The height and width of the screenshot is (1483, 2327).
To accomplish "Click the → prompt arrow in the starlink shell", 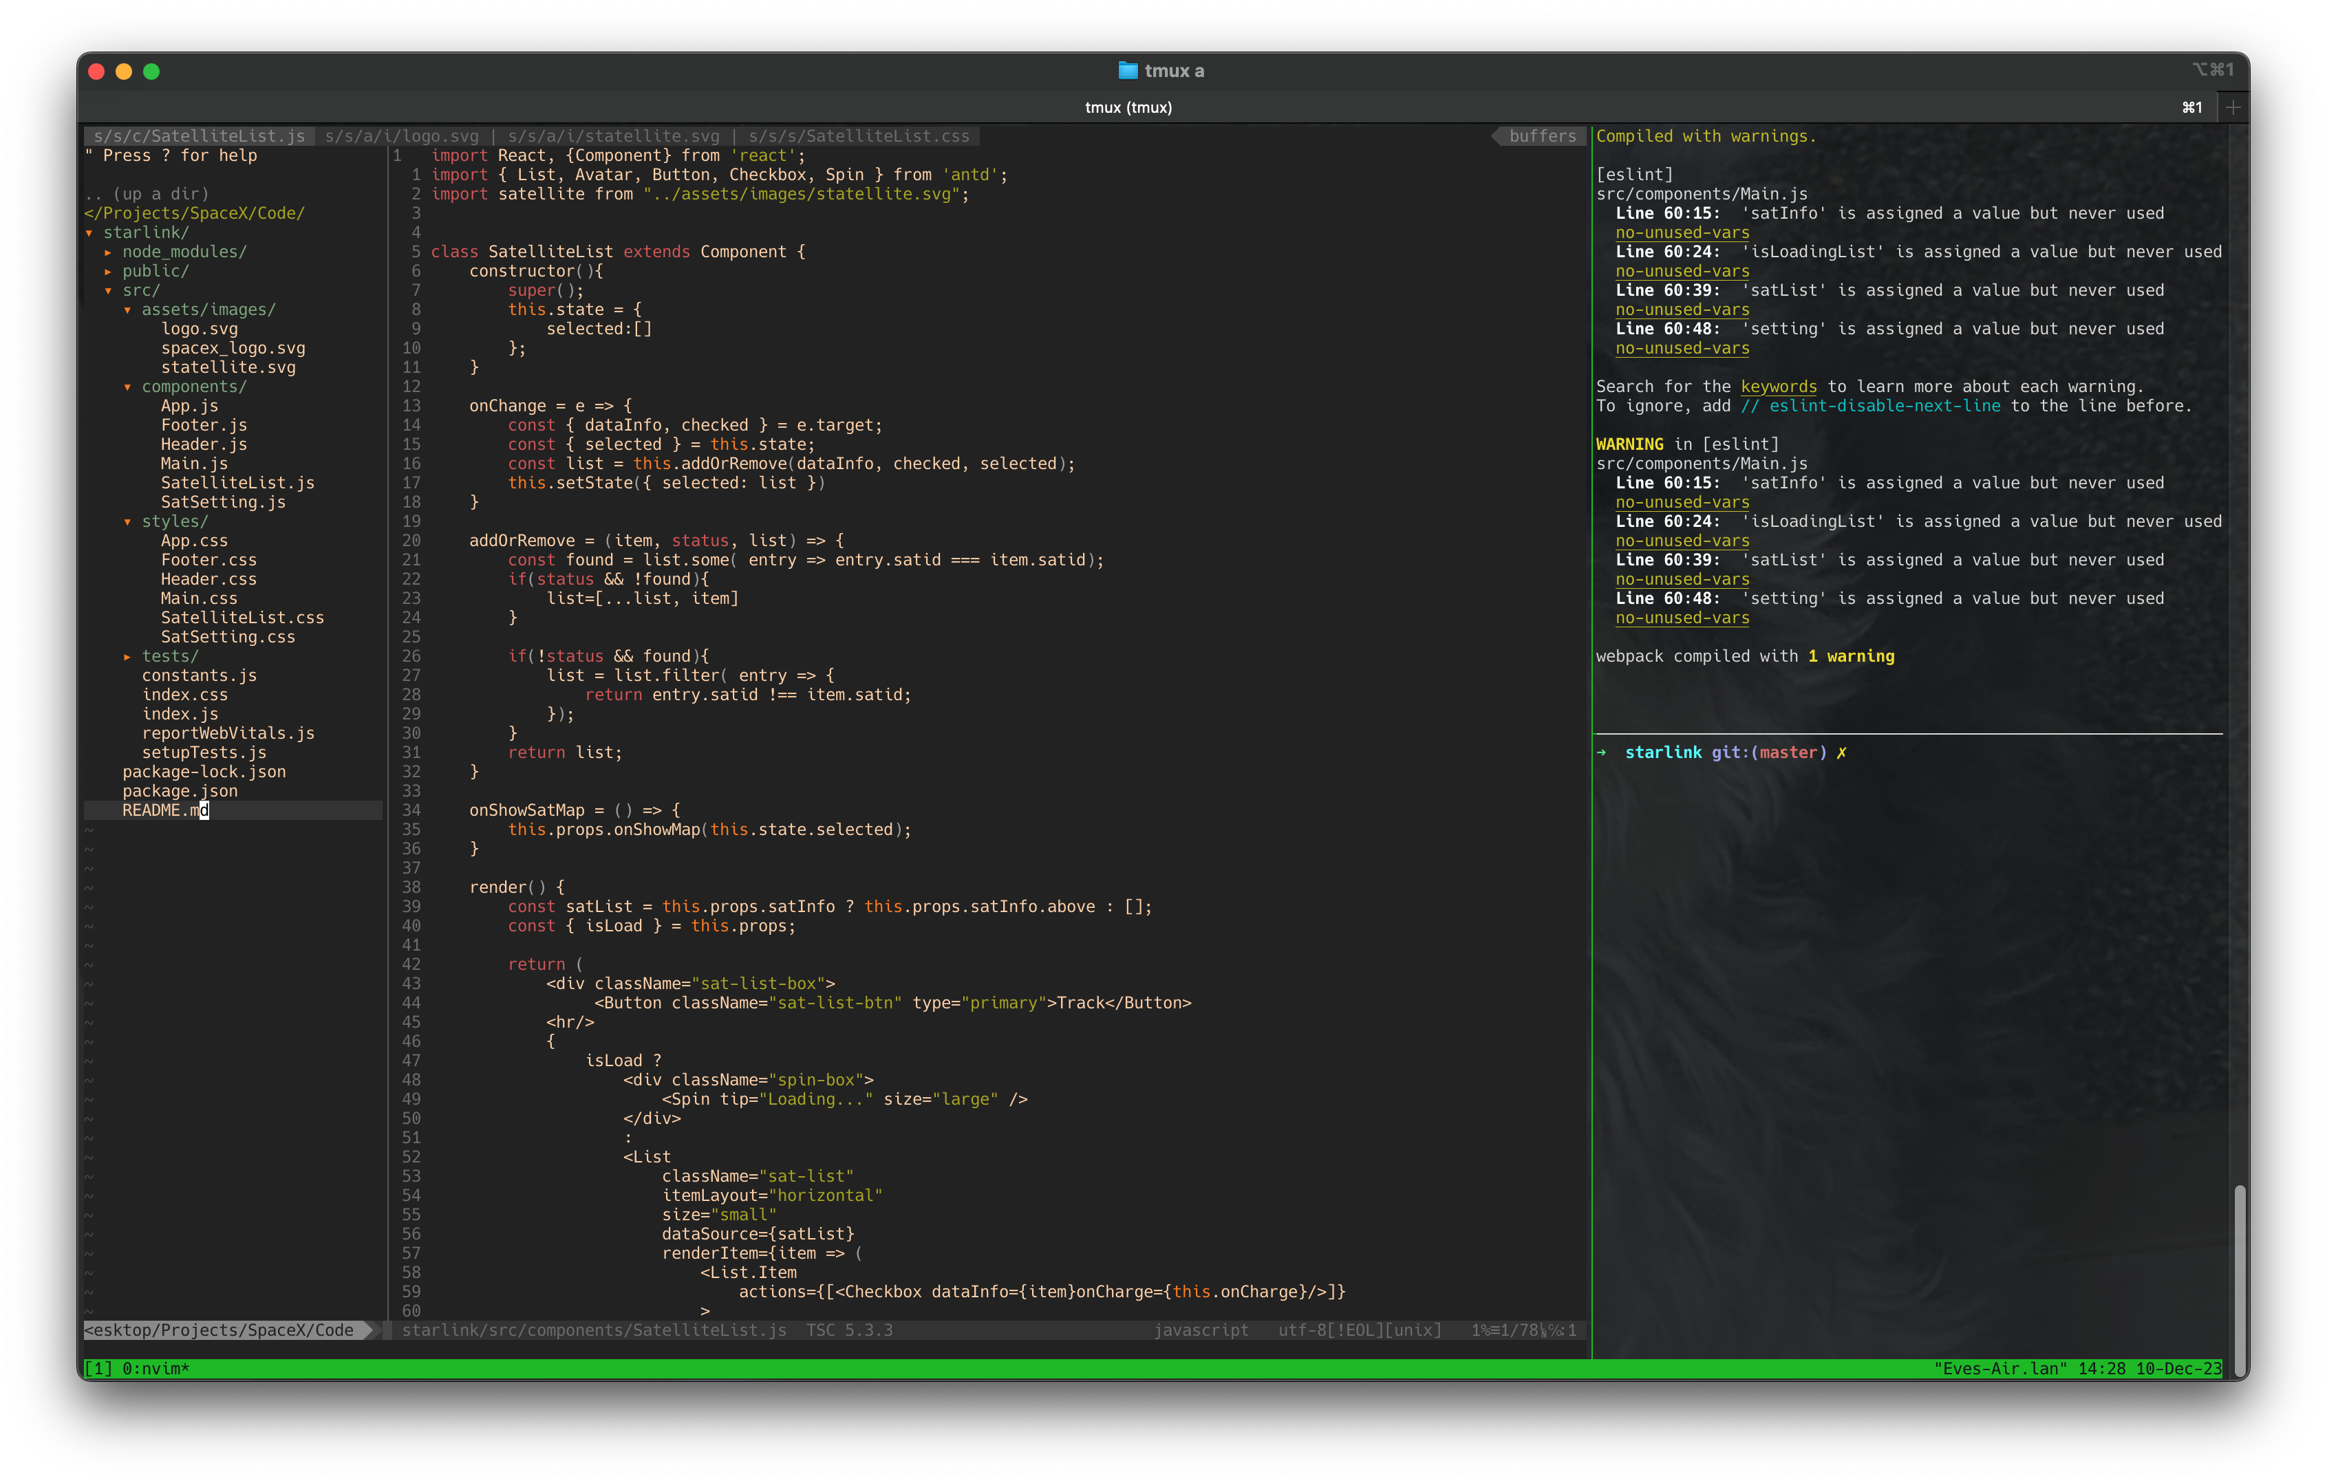I will (1603, 752).
